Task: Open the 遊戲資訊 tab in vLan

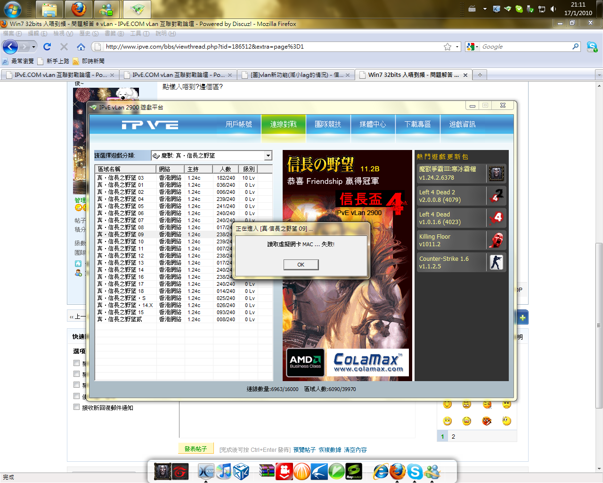Action: point(462,124)
